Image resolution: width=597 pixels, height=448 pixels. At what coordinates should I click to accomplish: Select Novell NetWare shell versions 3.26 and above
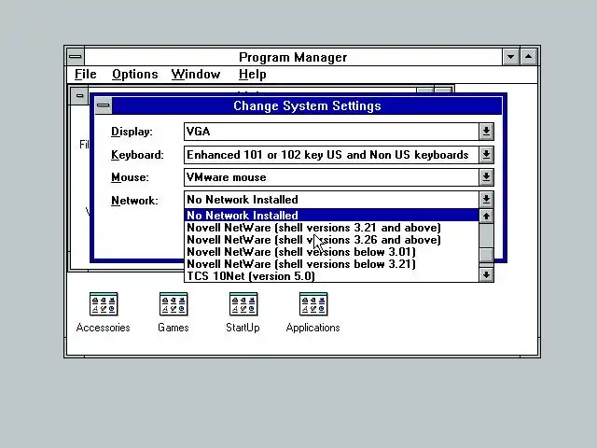pos(331,240)
